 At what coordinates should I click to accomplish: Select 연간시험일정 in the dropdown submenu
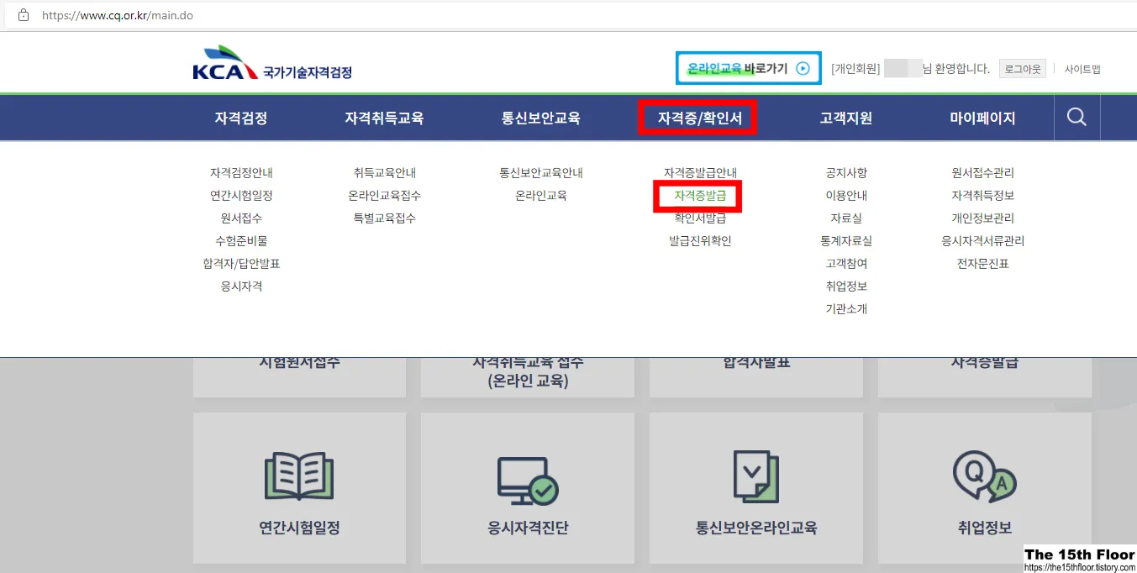coord(241,196)
